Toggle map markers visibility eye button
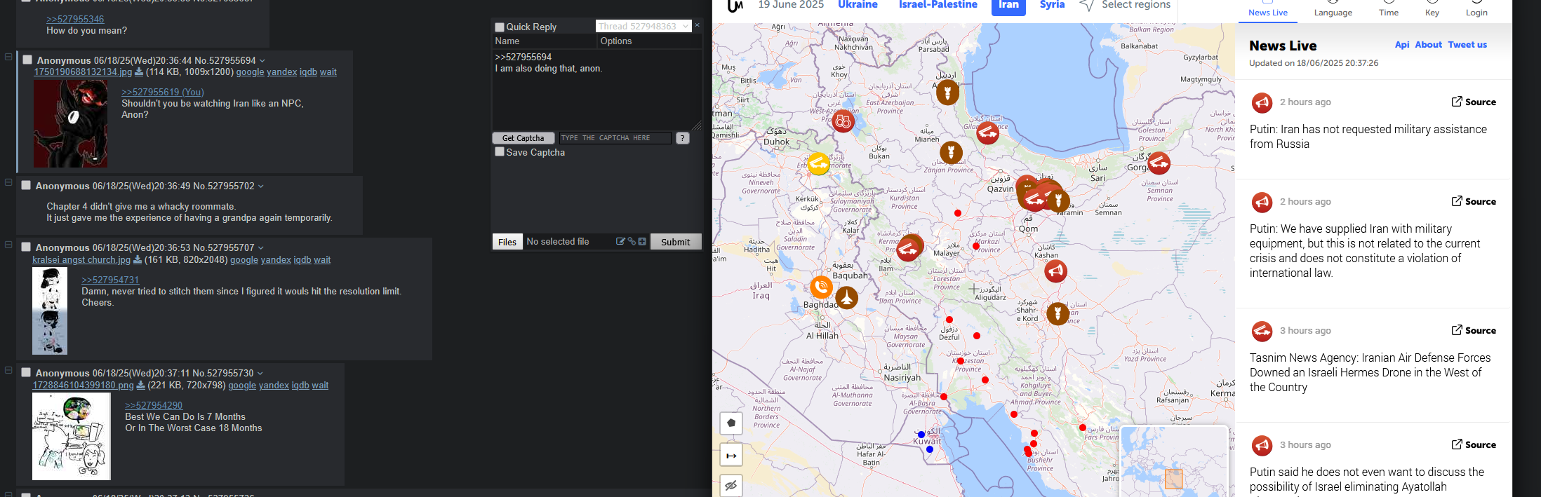The height and width of the screenshot is (497, 1541). tap(731, 485)
